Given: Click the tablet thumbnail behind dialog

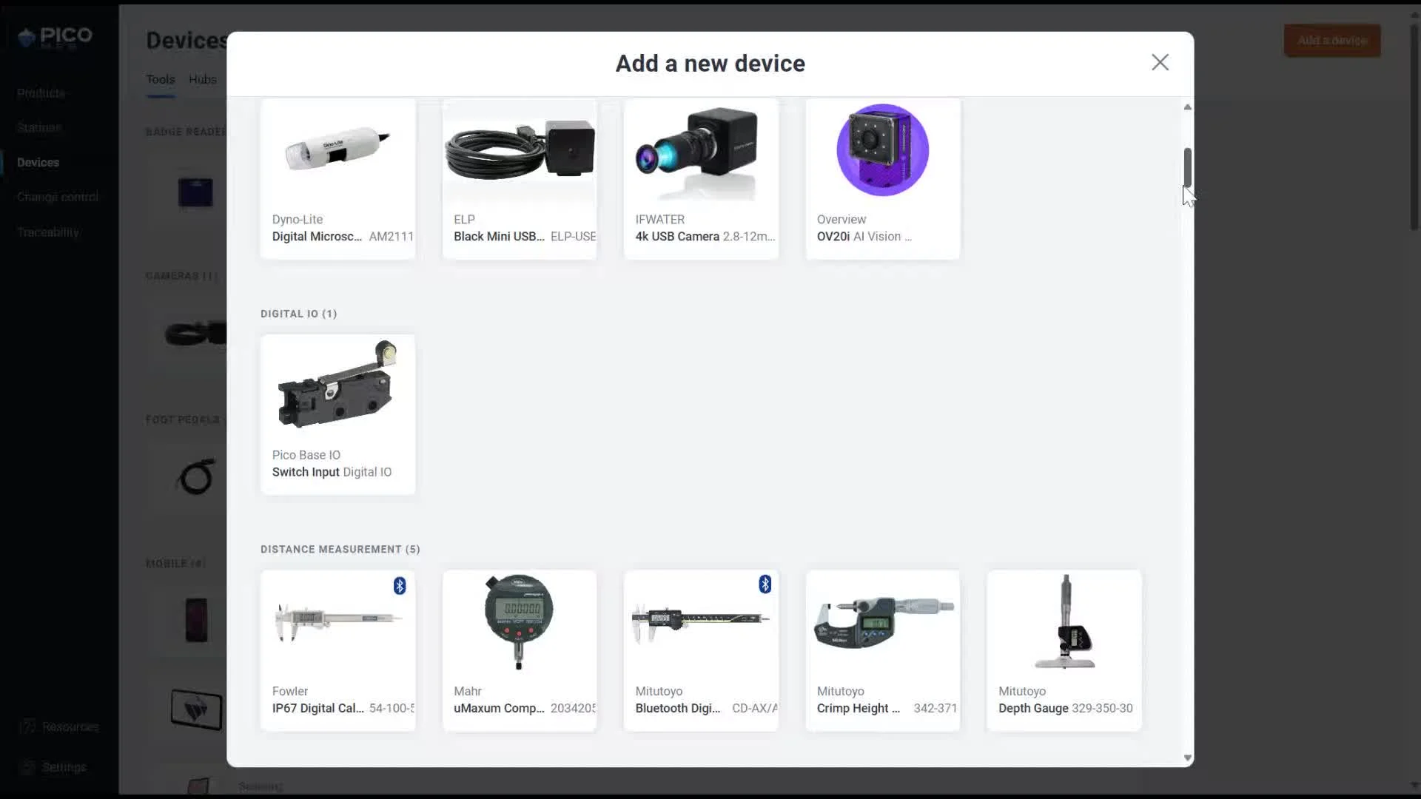Looking at the screenshot, I should tap(196, 709).
